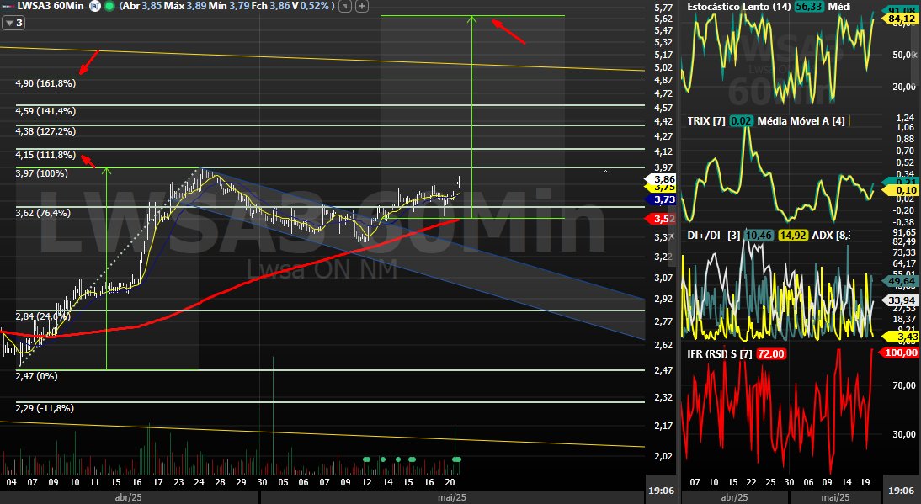This screenshot has width=921, height=504.
Task: Click the yellow 14,92 DI- value badge
Action: tap(792, 236)
